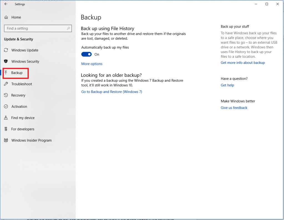This screenshot has height=220, width=284.
Task: Click the Backup page title
Action: coord(91,17)
